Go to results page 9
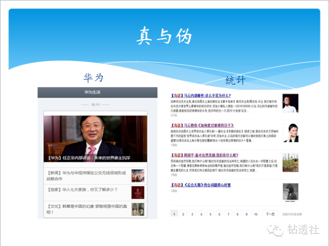Viewport: 329px width, 246px height. pos(246,214)
